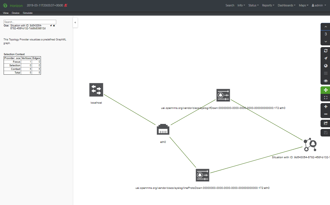330x205 pixels.
Task: Click inside the Search field
Action: 29,22
